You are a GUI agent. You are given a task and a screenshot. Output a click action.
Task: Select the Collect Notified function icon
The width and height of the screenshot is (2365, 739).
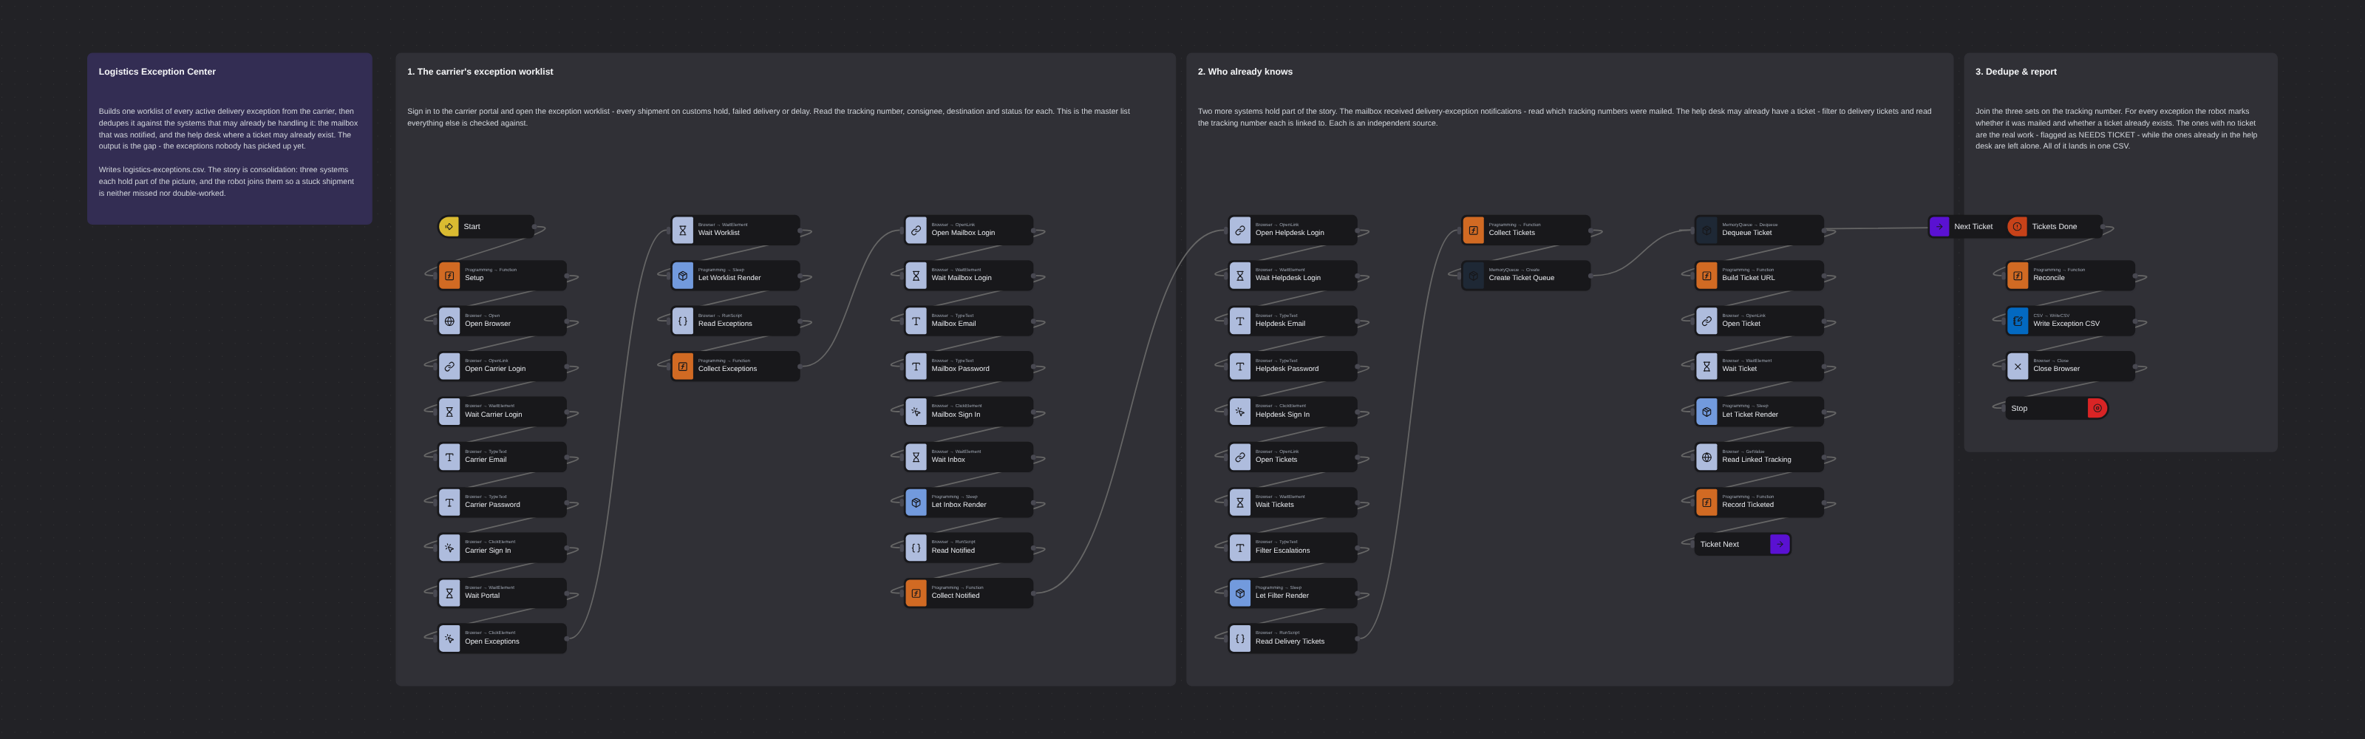coord(916,593)
